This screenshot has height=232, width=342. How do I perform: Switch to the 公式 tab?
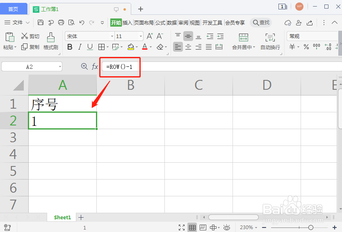(x=160, y=23)
